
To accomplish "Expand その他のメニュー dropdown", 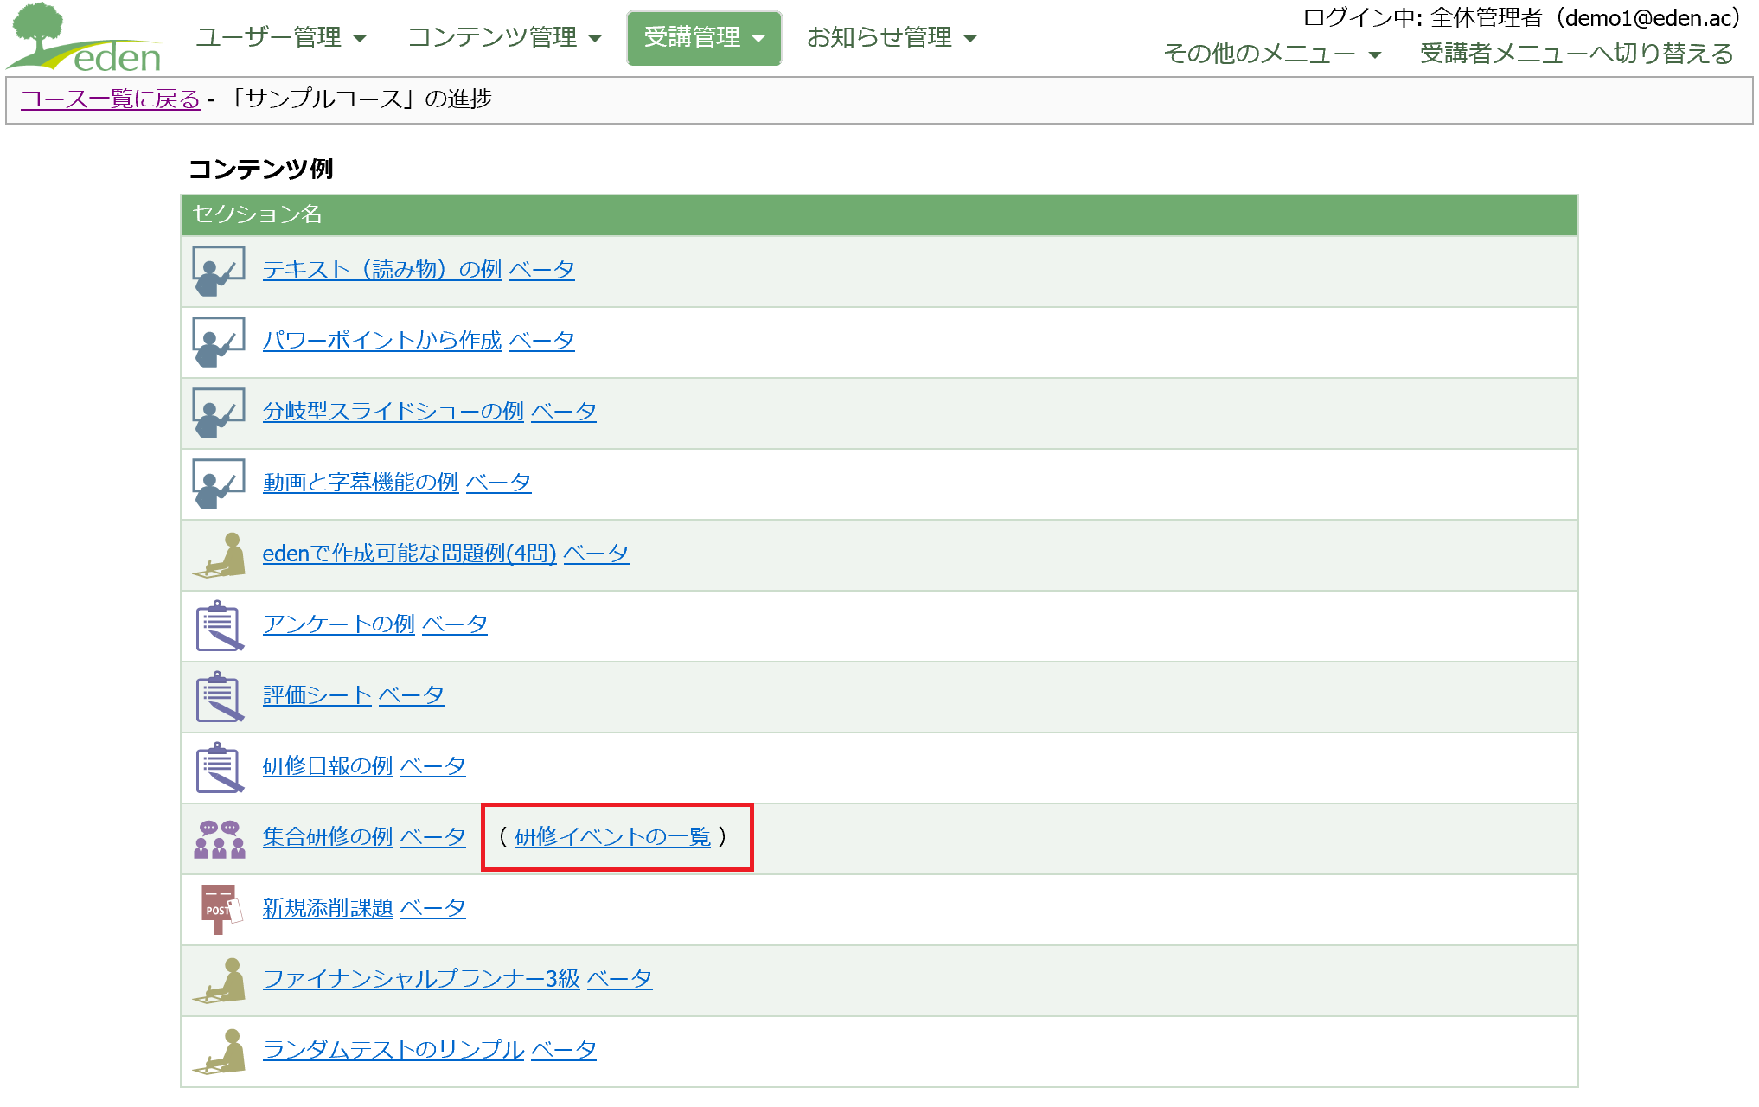I will point(1272,54).
